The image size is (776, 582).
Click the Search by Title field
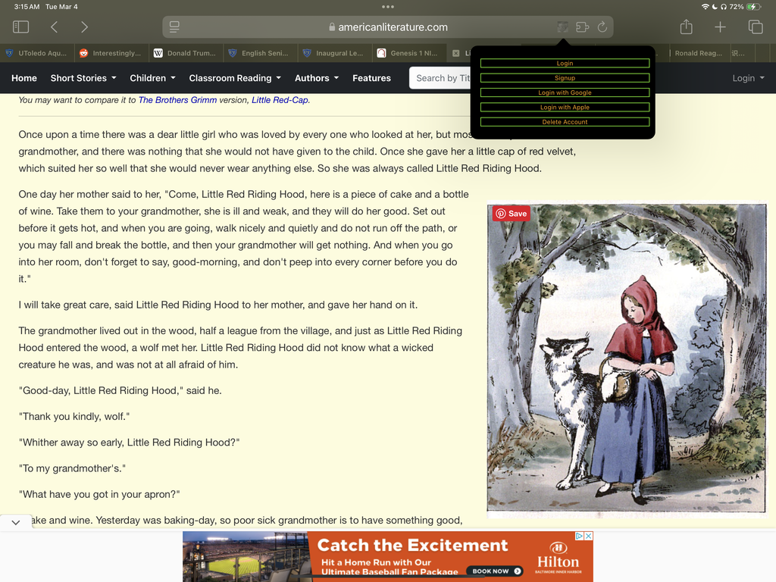pos(440,78)
